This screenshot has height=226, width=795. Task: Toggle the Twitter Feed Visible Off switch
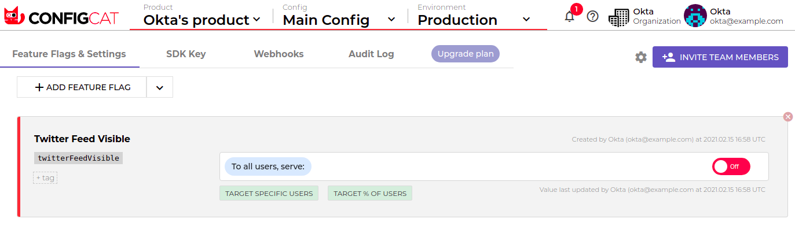pos(731,166)
